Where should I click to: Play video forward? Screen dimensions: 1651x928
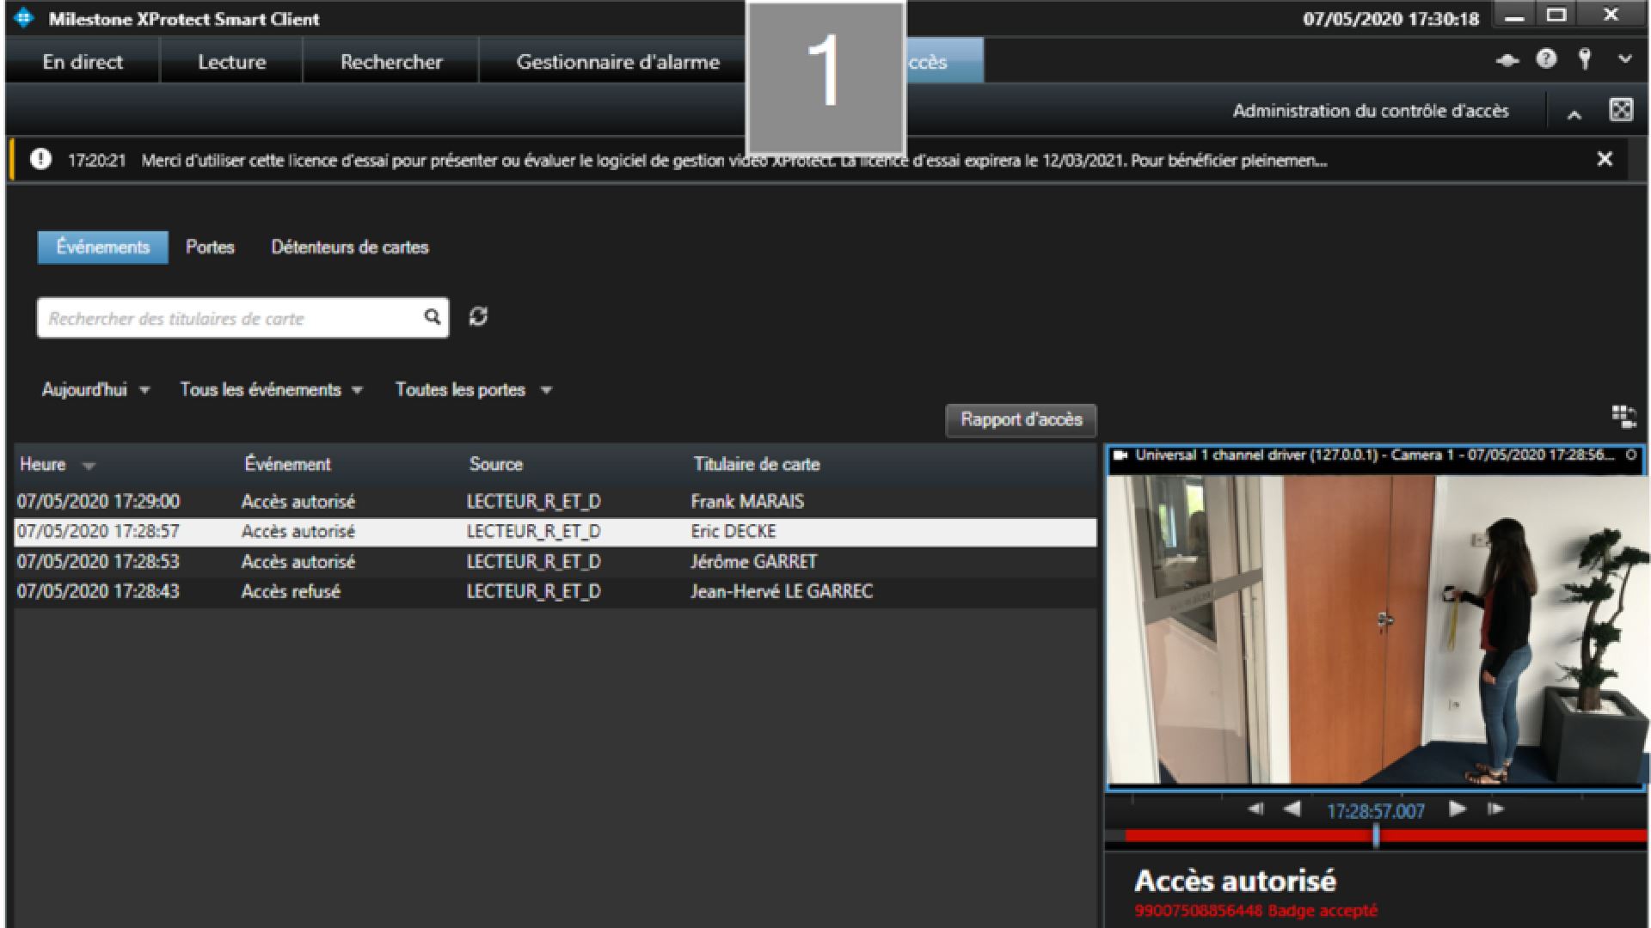[x=1457, y=809]
